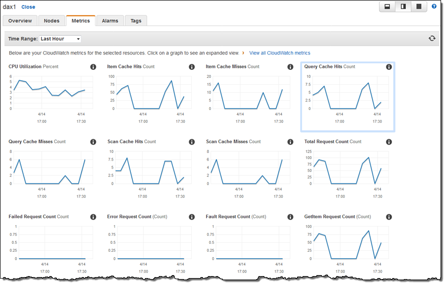Open info icon for Total Request Count

coord(389,142)
